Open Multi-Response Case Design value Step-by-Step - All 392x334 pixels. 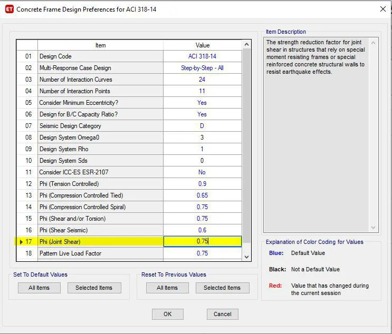[203, 68]
